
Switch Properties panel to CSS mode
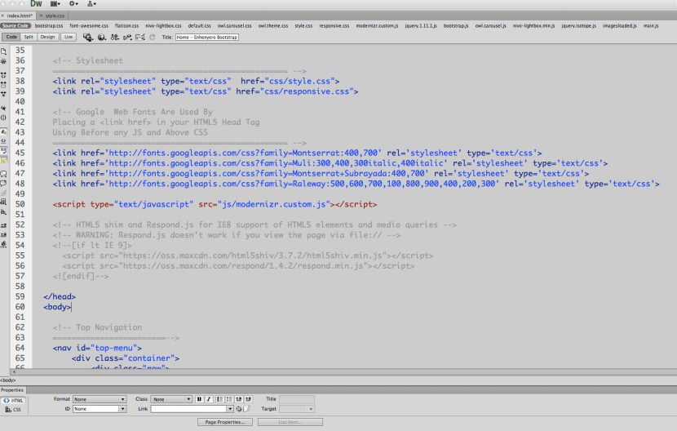click(13, 410)
